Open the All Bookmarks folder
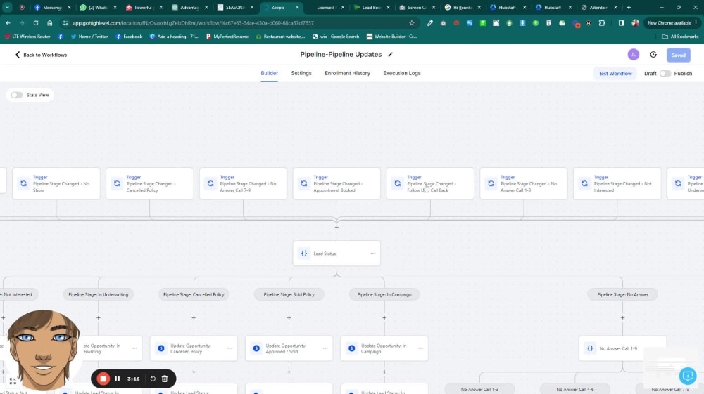This screenshot has height=394, width=704. pyautogui.click(x=680, y=37)
